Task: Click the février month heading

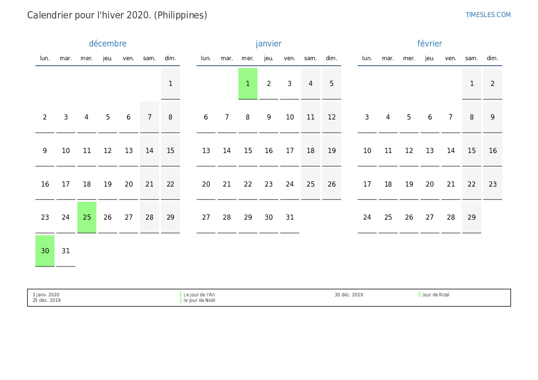Action: coord(430,44)
